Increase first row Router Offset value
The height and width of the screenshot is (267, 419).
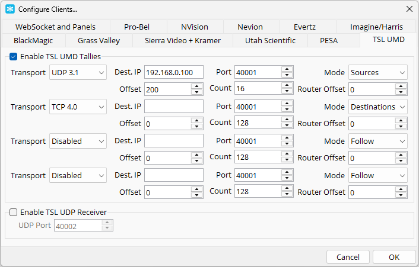point(401,86)
